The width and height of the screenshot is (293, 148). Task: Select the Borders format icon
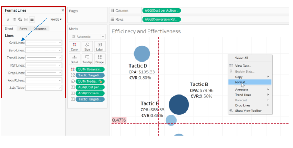26,20
